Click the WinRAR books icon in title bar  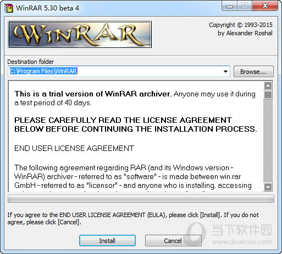click(x=9, y=8)
